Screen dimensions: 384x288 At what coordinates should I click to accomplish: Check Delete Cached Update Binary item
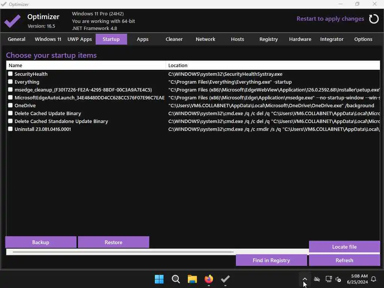click(10, 113)
